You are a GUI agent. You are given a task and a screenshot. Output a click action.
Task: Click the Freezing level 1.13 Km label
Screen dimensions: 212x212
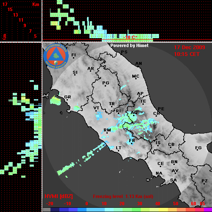point(123,196)
